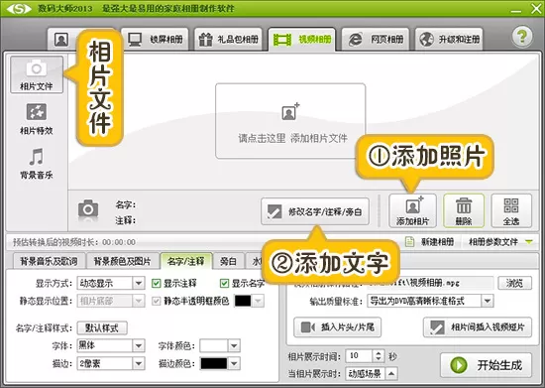Image resolution: width=545 pixels, height=388 pixels.
Task: Select the 相片文件 camera icon
Action: tap(36, 67)
